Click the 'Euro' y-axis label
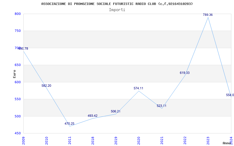This screenshot has width=234, height=146. pos(14,74)
